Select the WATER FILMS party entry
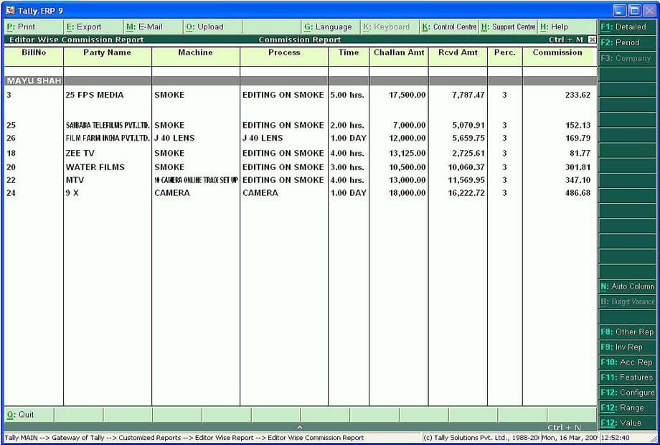Screen dimensions: 660x445 click(x=95, y=167)
